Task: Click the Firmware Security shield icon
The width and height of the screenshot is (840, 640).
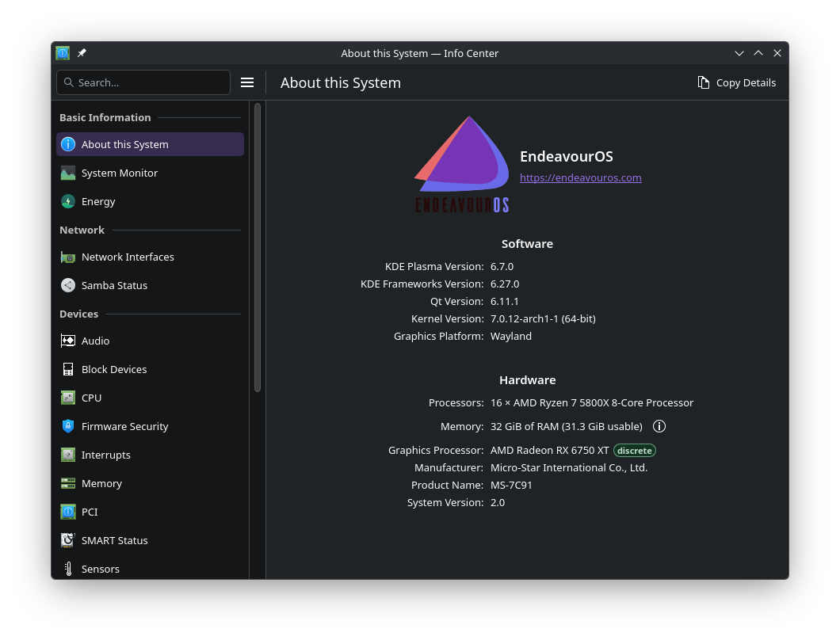Action: [68, 426]
